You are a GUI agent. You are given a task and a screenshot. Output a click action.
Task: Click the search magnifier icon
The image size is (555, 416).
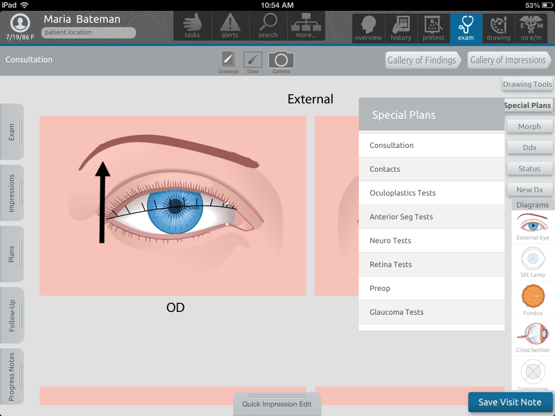point(268,25)
